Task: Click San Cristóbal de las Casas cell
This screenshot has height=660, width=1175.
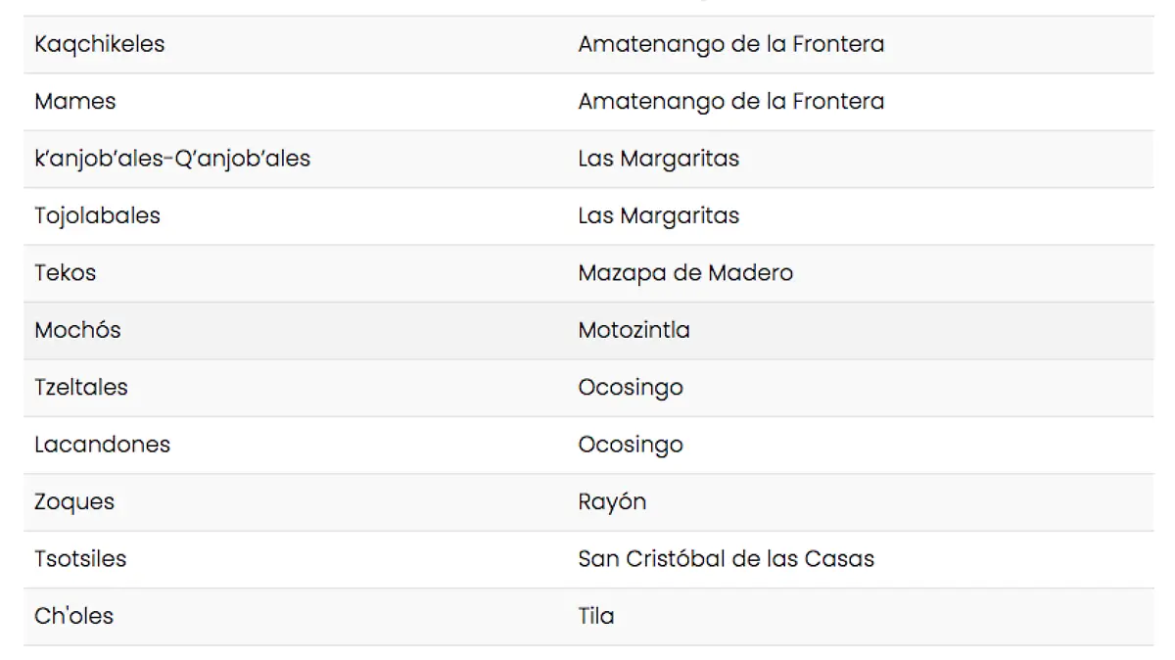Action: coord(726,558)
